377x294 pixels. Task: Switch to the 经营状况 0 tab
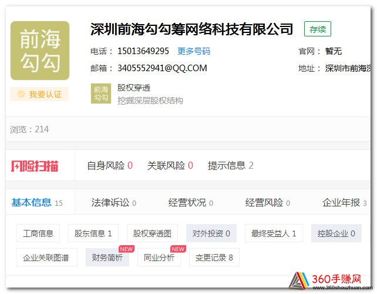191,202
